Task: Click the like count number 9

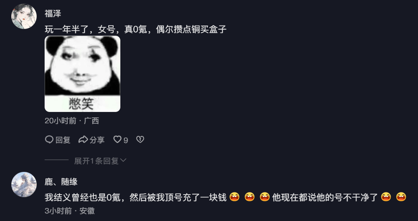Action: (x=125, y=140)
